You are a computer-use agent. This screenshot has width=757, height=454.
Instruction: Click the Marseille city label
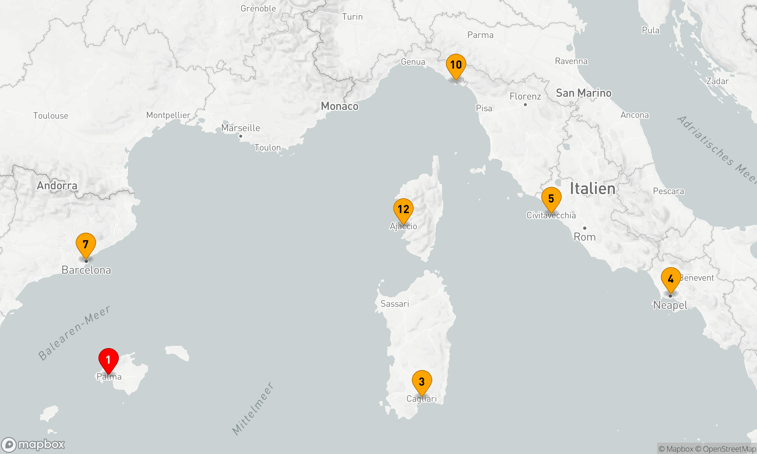pos(241,128)
